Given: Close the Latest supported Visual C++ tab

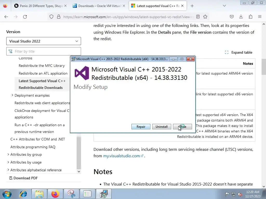Looking at the screenshot, I should coord(182,6).
